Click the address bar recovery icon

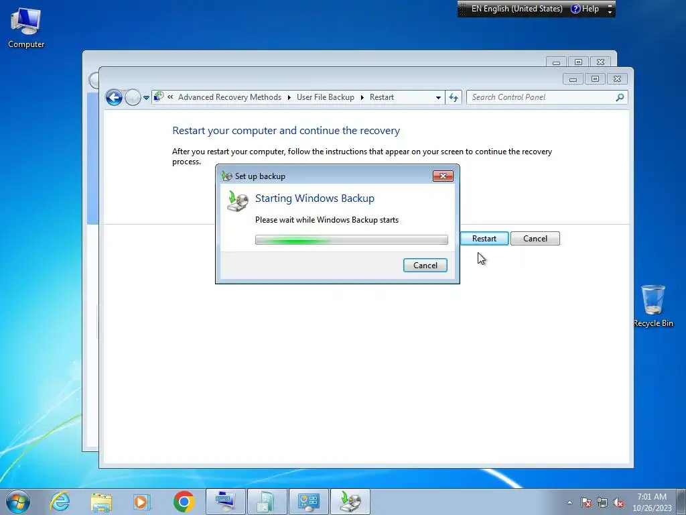coord(159,97)
